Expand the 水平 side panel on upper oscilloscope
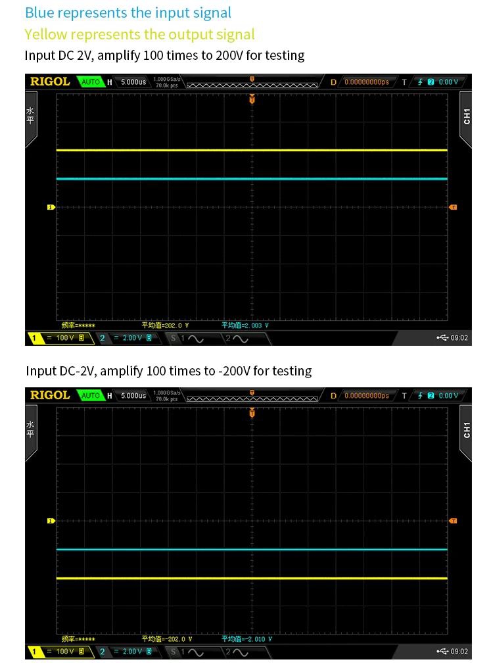The width and height of the screenshot is (493, 672). (x=30, y=118)
